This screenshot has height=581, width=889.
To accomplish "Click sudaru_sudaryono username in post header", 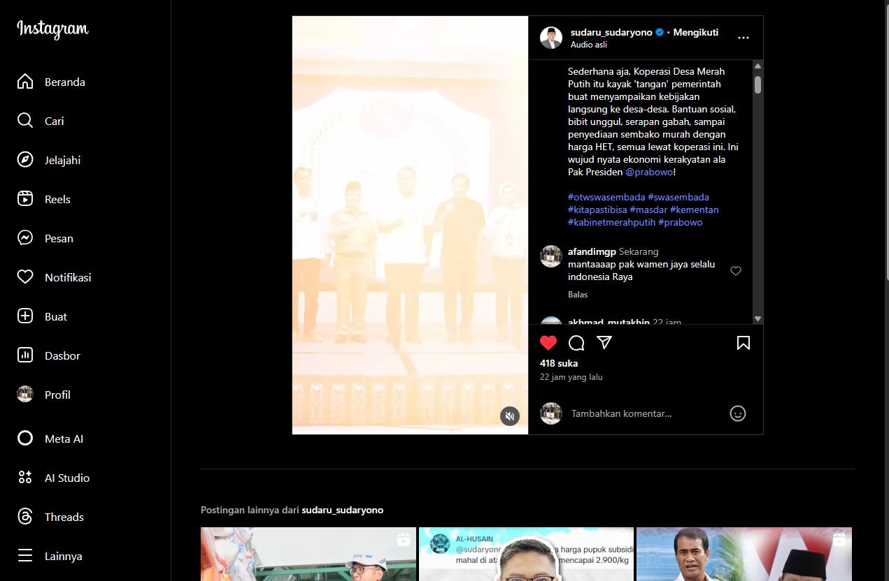I will [611, 32].
